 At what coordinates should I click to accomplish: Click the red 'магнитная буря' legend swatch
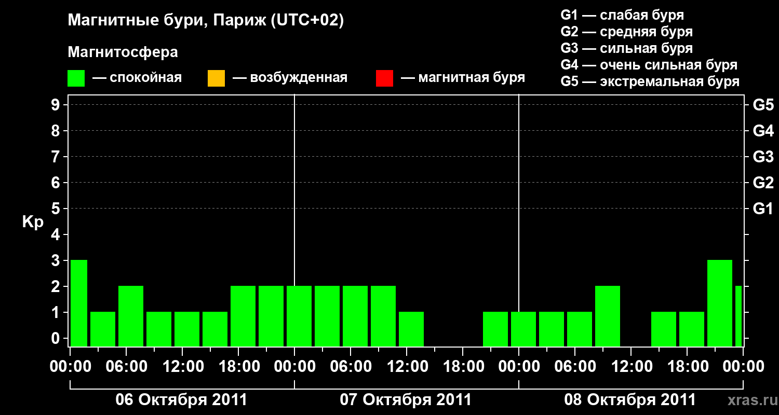[x=384, y=78]
